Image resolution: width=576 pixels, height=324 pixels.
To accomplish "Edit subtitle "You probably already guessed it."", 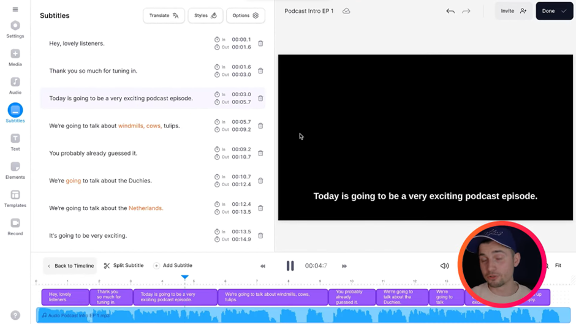I will pyautogui.click(x=93, y=153).
